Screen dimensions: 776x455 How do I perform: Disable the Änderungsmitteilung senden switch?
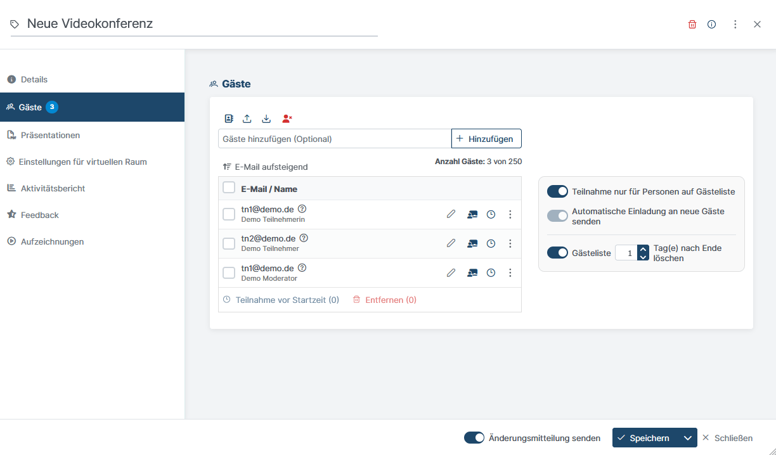pos(474,438)
